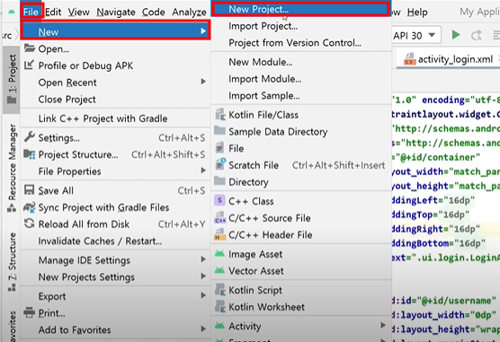Click the Sample Data Directory folder icon
The width and height of the screenshot is (500, 342).
coord(219,130)
